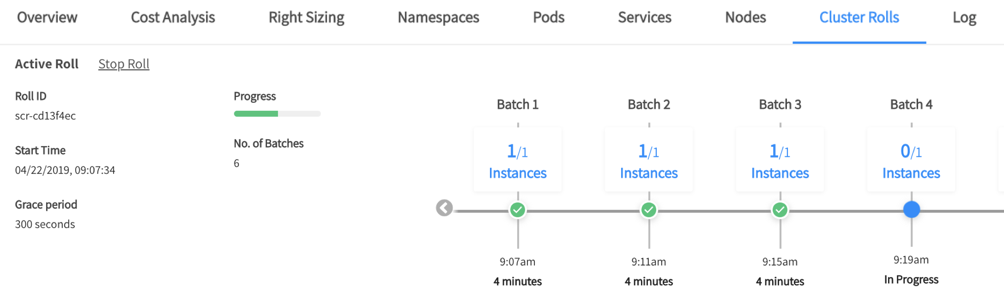1004x292 pixels.
Task: Open Batch 1 instances card
Action: click(518, 160)
